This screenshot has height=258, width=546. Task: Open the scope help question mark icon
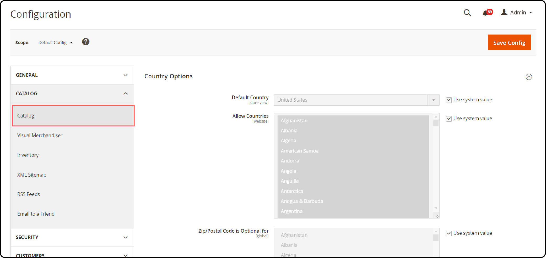86,42
